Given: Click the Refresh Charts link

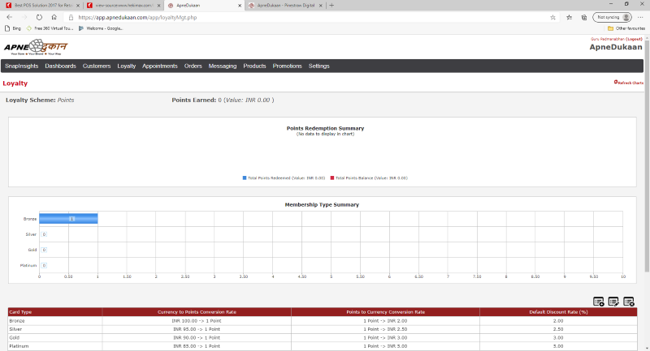Looking at the screenshot, I should (630, 83).
